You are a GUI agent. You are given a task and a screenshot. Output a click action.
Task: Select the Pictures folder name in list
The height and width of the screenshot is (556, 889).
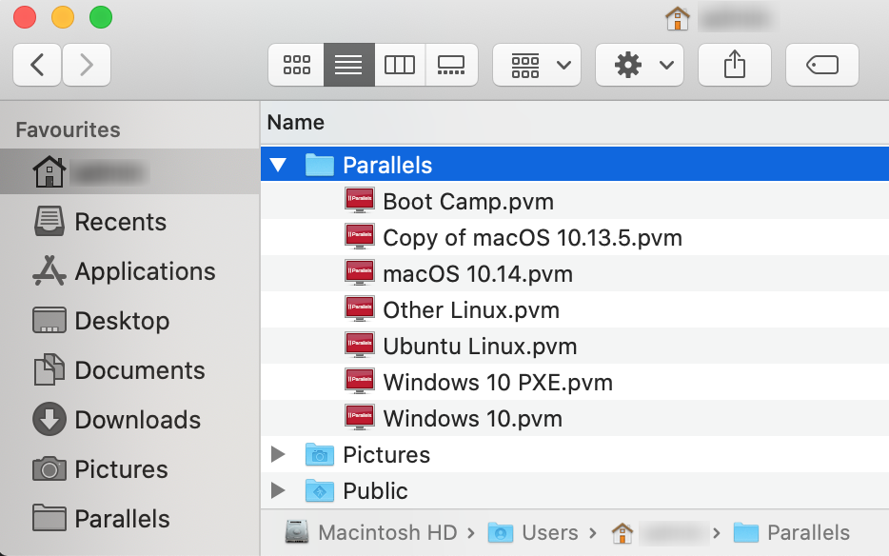coord(386,455)
